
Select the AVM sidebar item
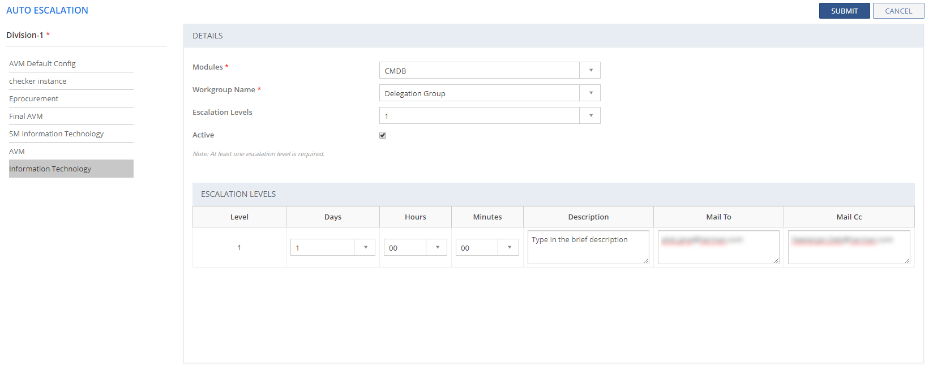[17, 152]
